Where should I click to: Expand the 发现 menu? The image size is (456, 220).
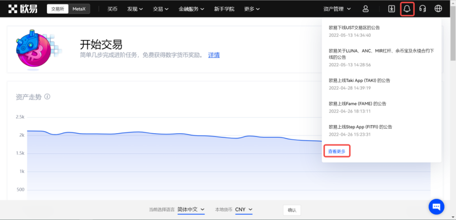coord(135,9)
